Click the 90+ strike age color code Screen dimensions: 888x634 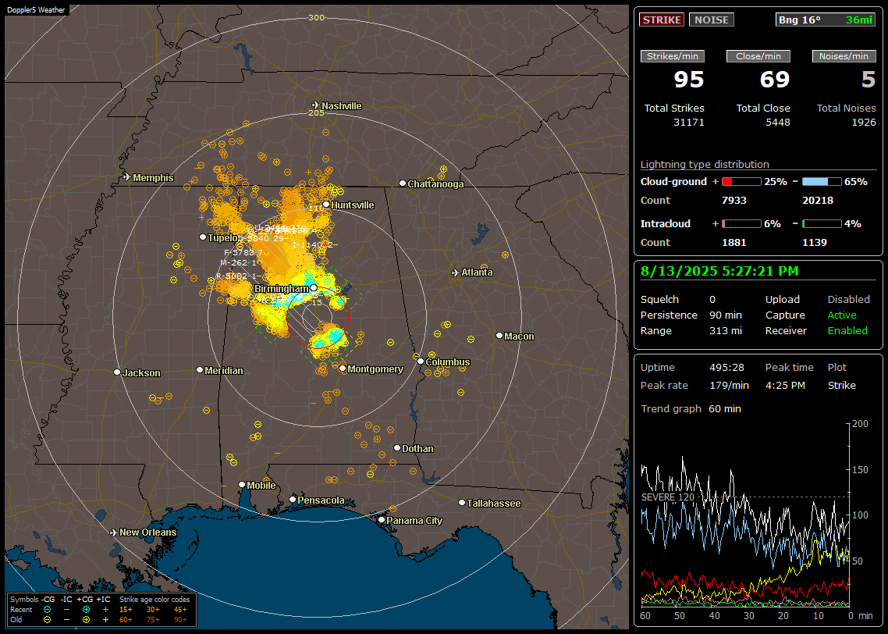coord(180,620)
